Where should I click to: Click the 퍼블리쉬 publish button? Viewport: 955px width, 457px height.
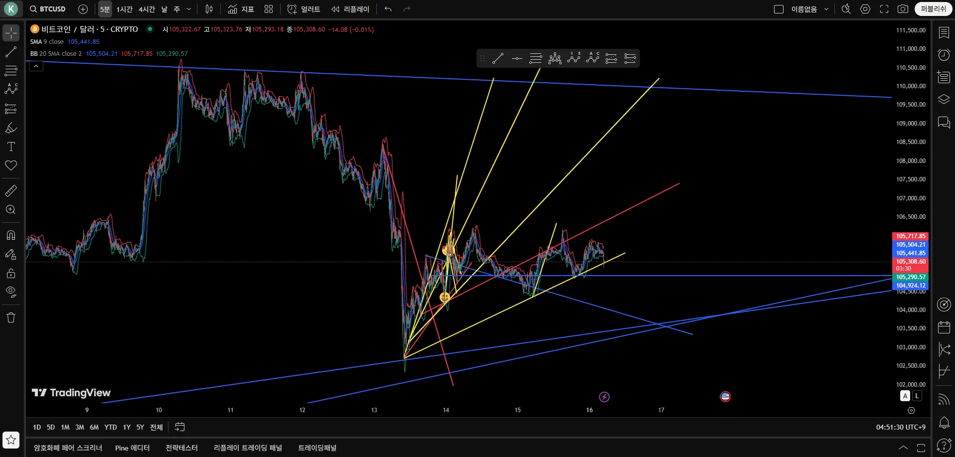pyautogui.click(x=933, y=9)
